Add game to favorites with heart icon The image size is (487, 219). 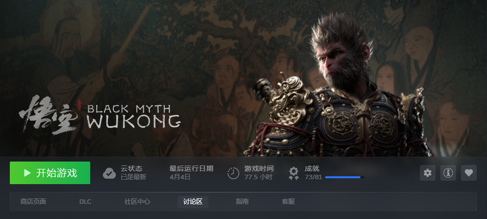pyautogui.click(x=469, y=173)
